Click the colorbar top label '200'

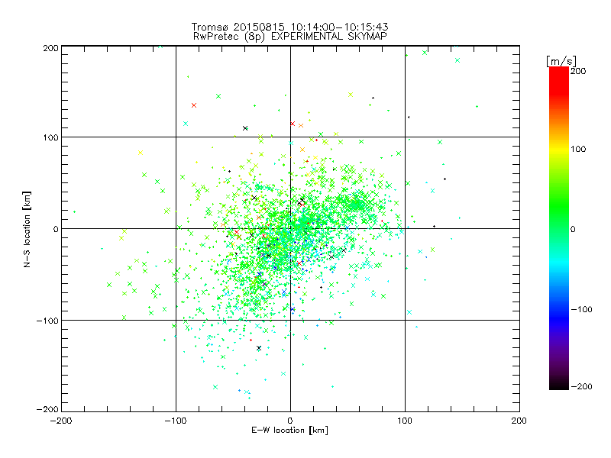578,71
